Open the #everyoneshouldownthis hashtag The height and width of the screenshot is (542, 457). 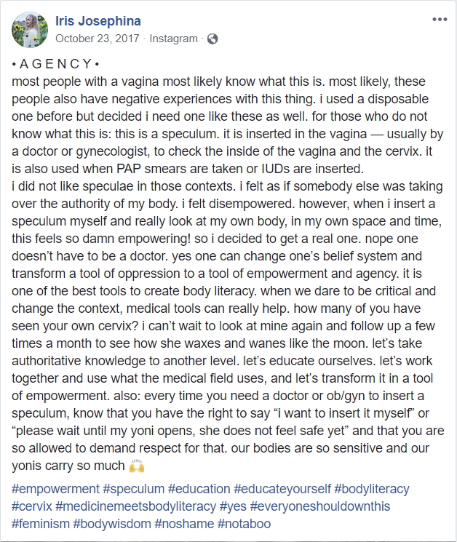(320, 506)
